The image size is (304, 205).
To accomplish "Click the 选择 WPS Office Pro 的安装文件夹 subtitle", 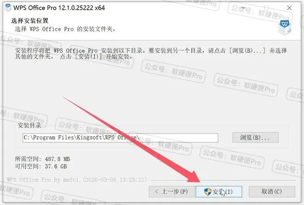I will (65, 29).
